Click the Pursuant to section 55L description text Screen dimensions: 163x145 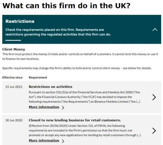tap(84, 97)
